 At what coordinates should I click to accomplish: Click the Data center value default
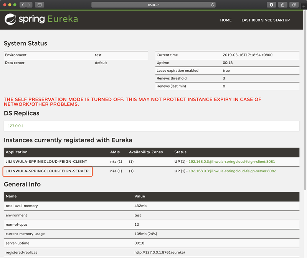tap(101, 63)
